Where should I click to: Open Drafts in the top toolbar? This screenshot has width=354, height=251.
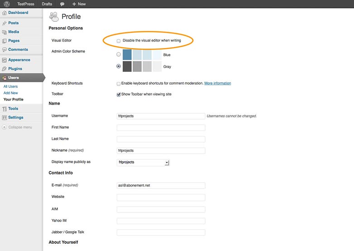pyautogui.click(x=47, y=4)
